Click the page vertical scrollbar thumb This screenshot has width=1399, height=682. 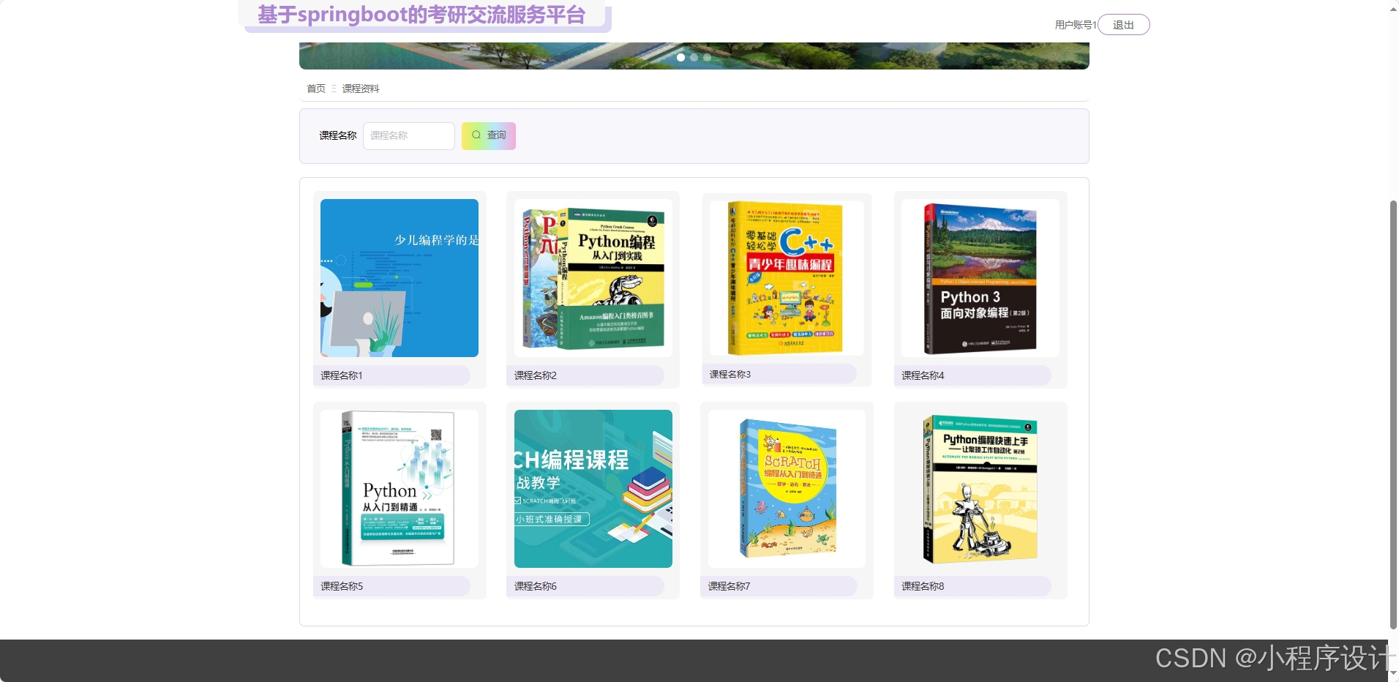point(1393,413)
